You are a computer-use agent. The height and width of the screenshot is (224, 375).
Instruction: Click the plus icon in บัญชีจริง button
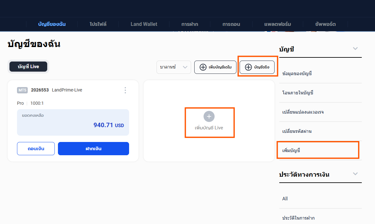248,67
